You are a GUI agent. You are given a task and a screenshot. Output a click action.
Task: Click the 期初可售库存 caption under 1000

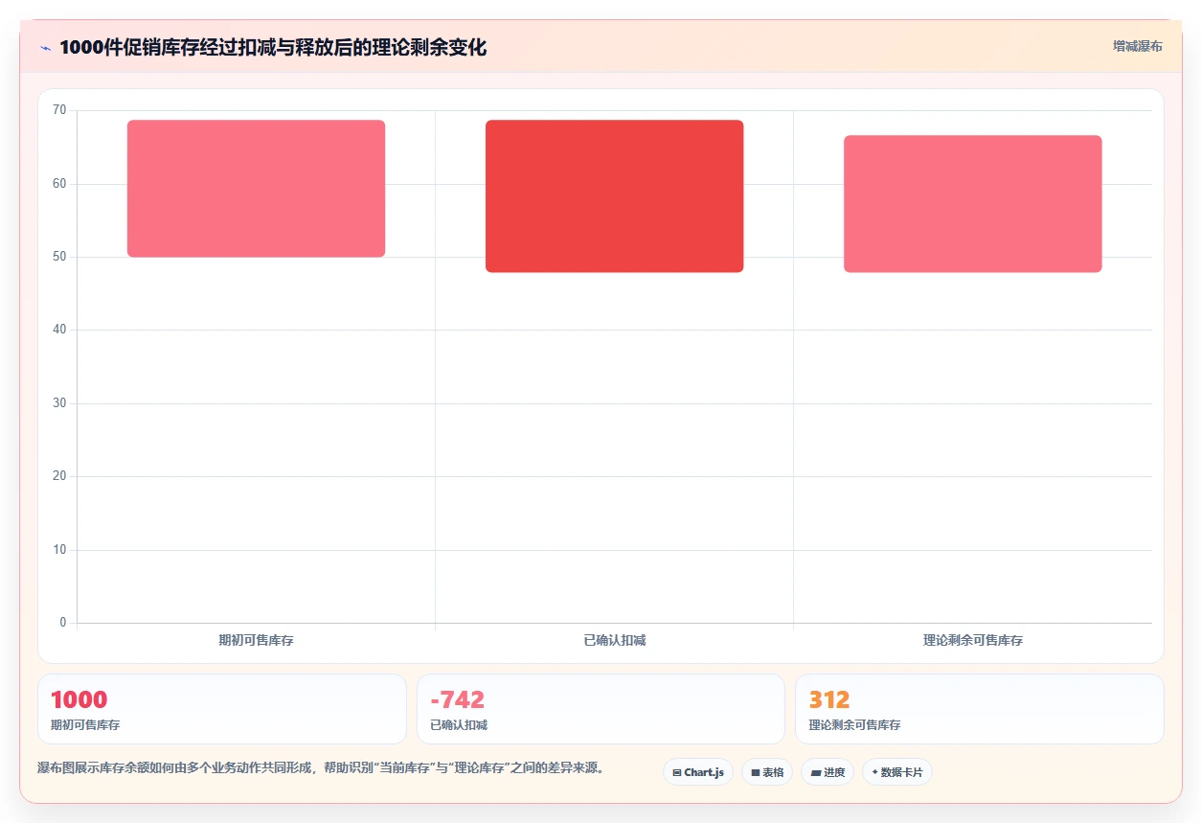coord(85,725)
